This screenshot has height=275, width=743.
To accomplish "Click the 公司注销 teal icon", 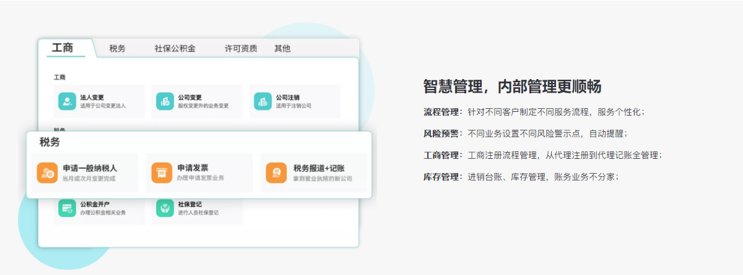I will [263, 101].
